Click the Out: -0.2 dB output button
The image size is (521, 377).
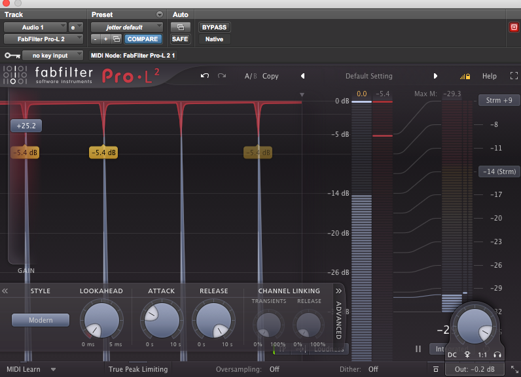point(475,369)
